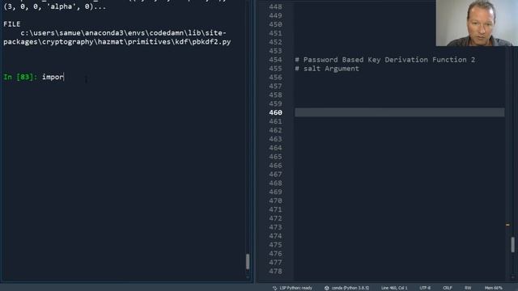Click the console vertical scrollbar thumb
The image size is (518, 291).
248,261
